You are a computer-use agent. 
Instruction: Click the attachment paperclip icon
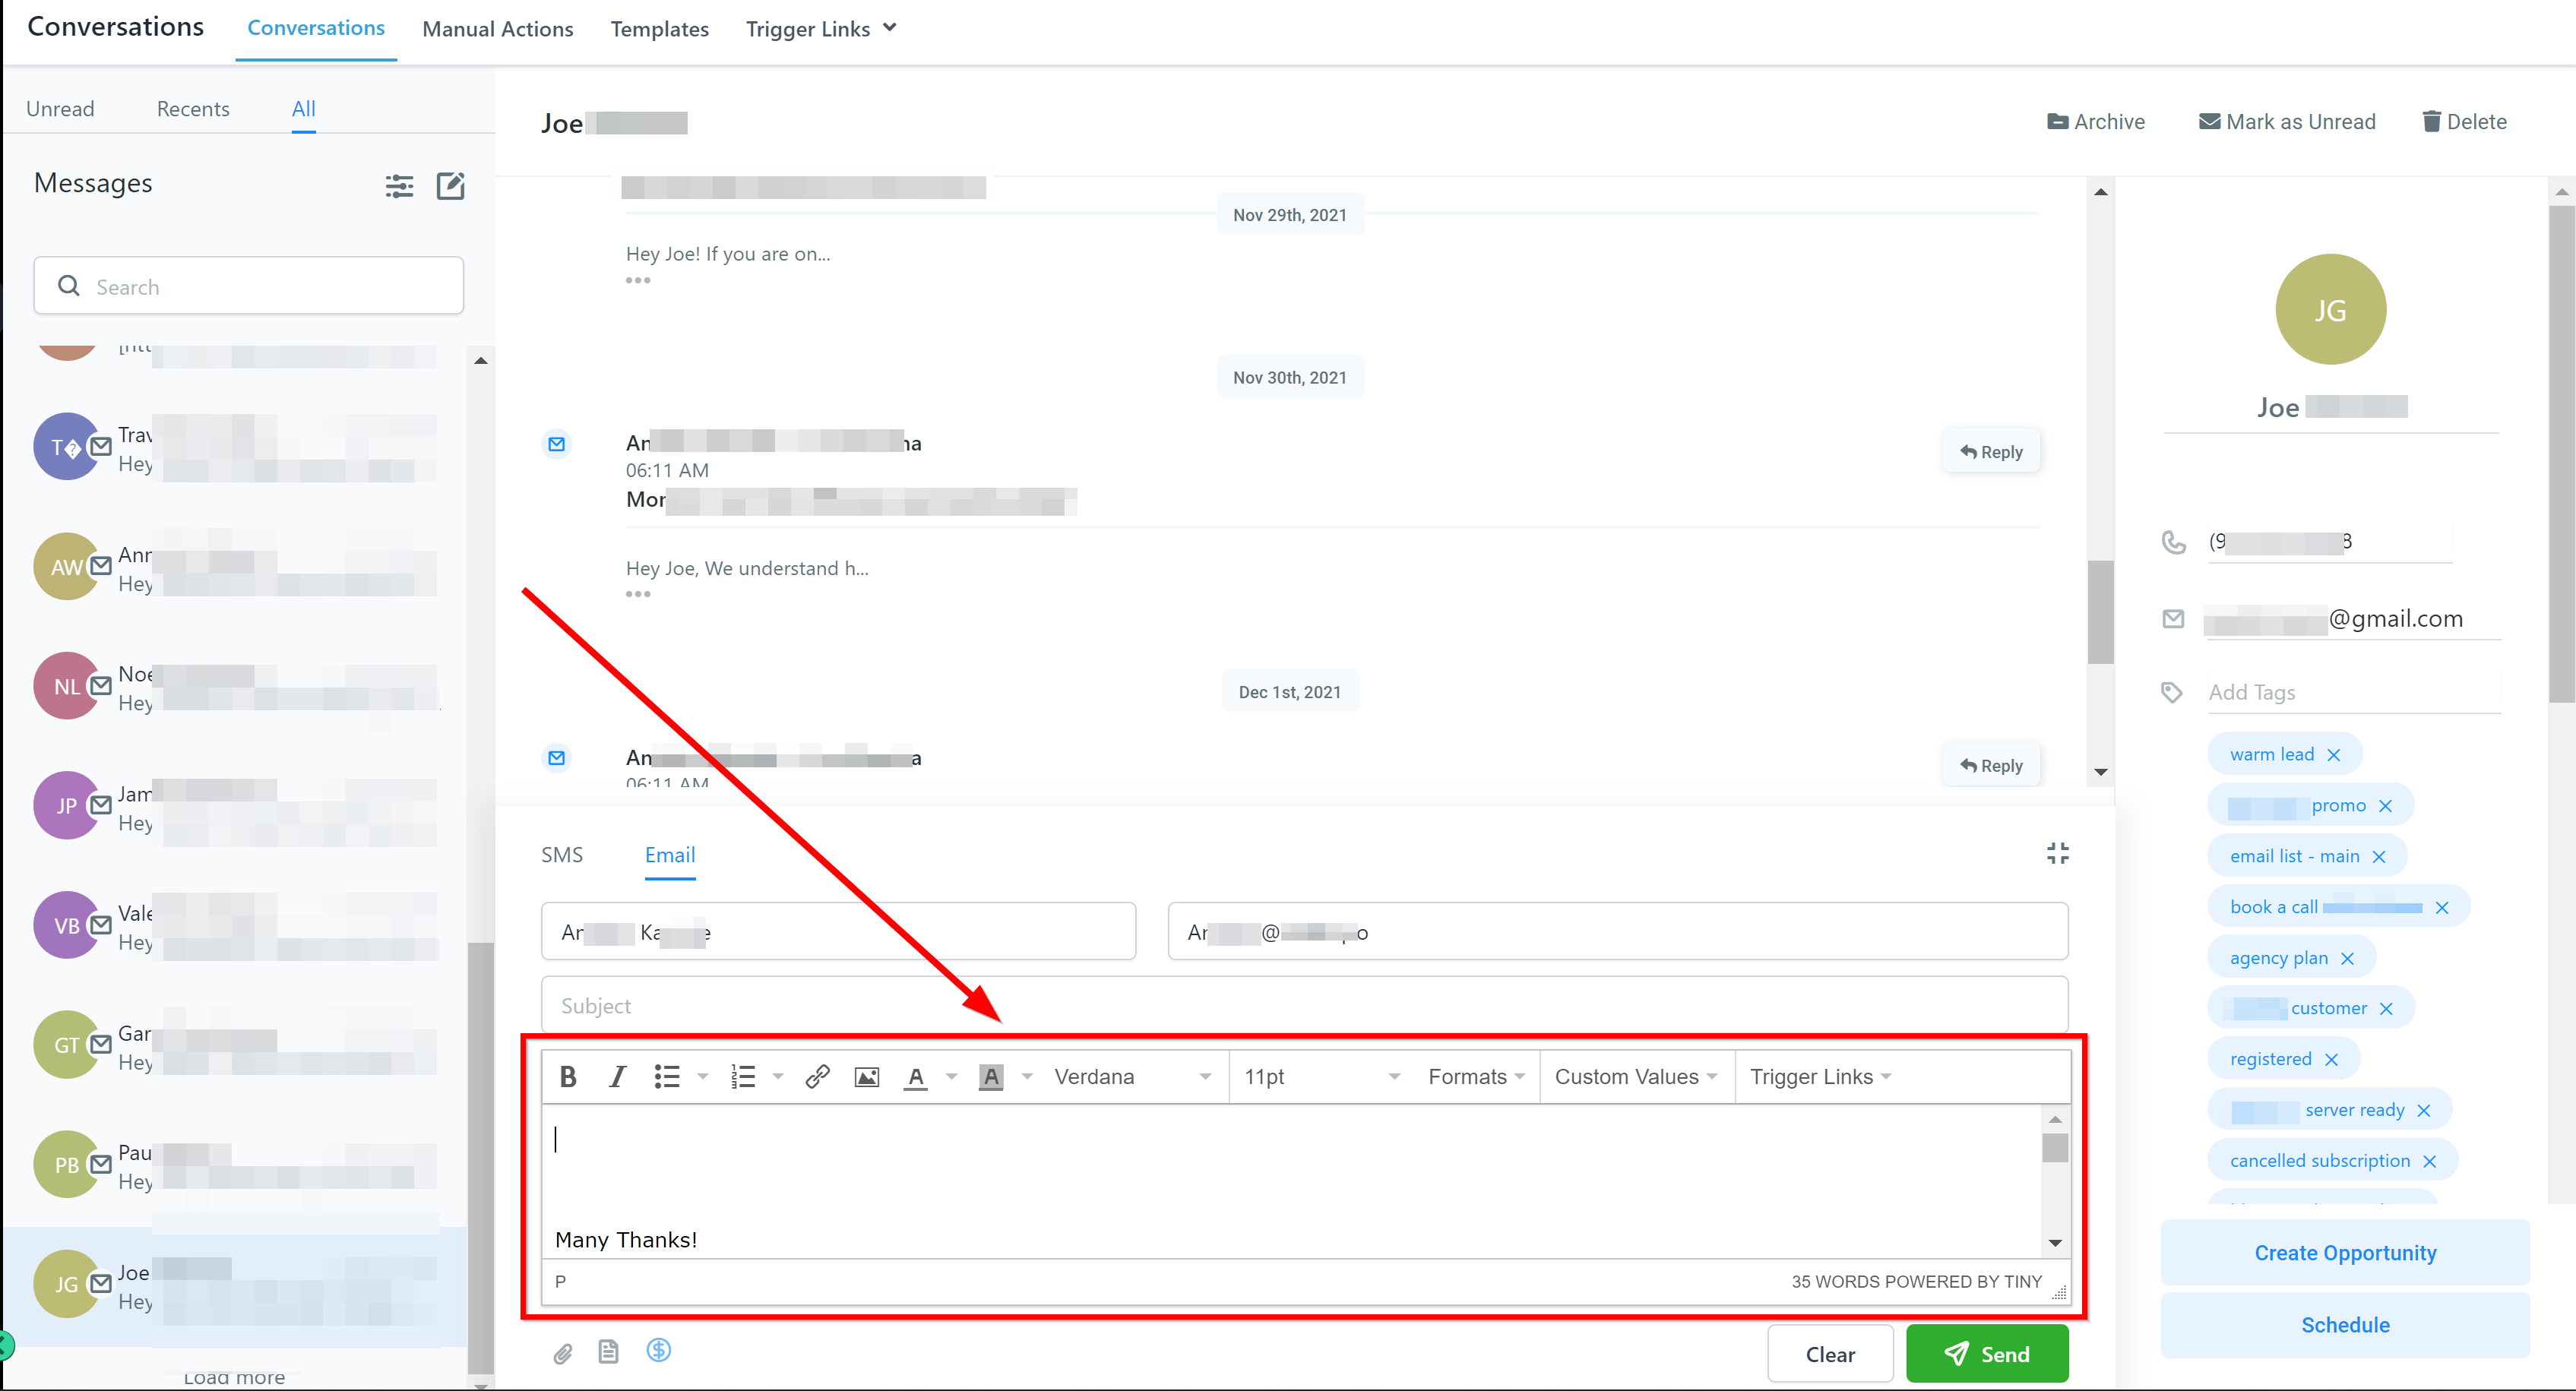point(563,1353)
